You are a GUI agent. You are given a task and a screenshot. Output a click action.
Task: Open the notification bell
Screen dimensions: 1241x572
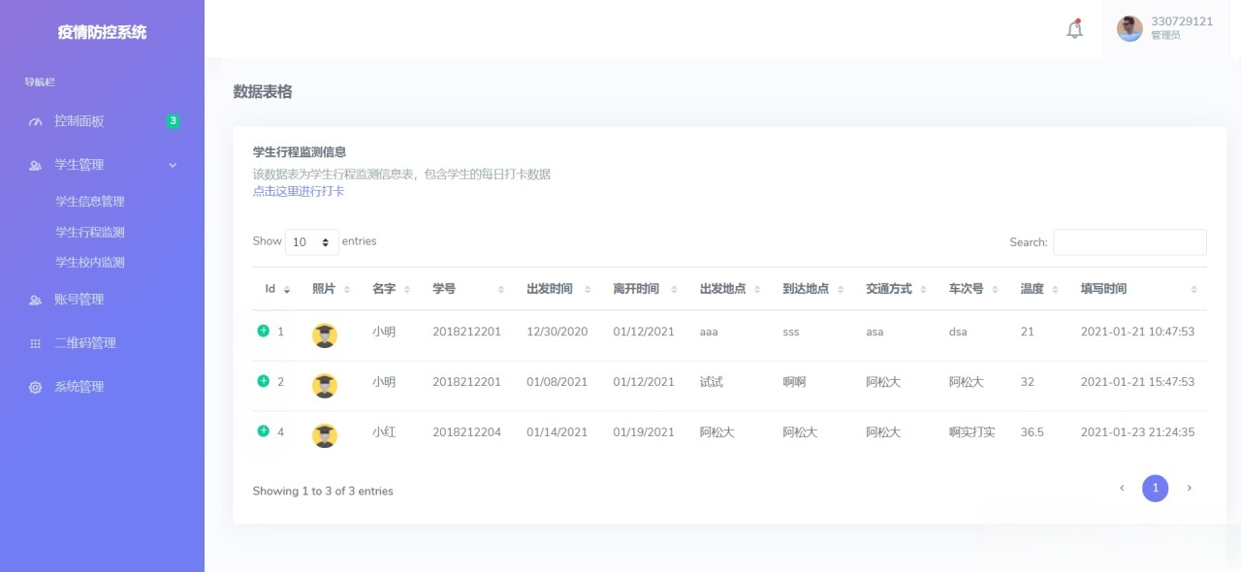(1074, 30)
